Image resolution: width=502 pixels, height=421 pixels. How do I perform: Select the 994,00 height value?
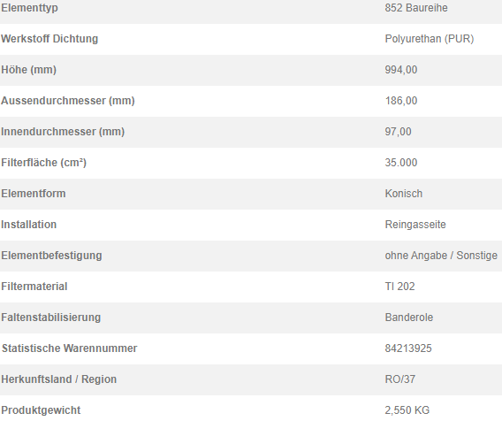pyautogui.click(x=401, y=70)
